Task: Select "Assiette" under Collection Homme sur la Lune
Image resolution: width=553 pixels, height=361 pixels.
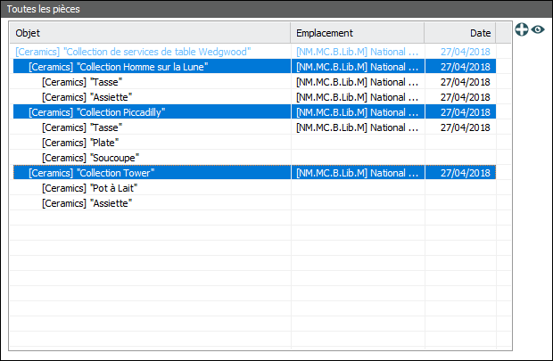Action: 87,97
